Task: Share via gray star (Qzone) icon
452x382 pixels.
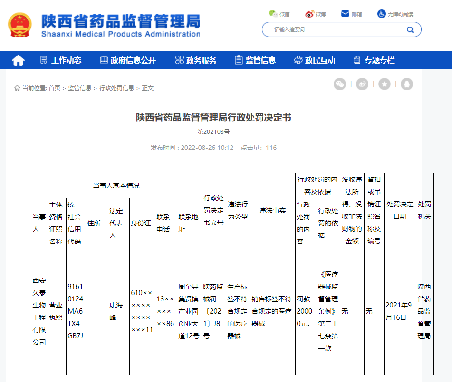Action: (x=384, y=84)
